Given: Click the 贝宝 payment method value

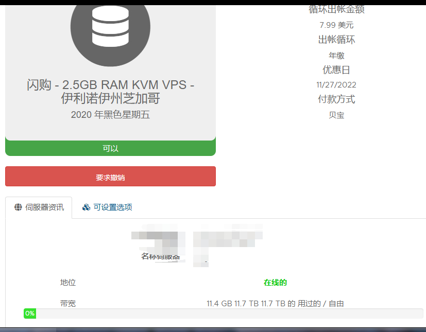Looking at the screenshot, I should [336, 115].
